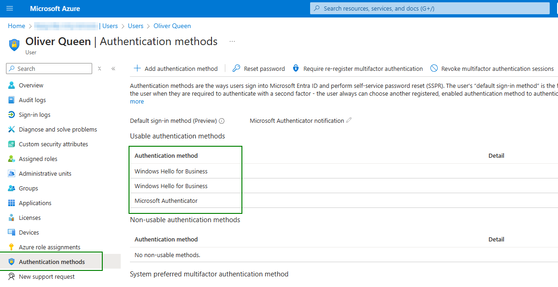Open the ellipsis more options menu

(x=232, y=41)
